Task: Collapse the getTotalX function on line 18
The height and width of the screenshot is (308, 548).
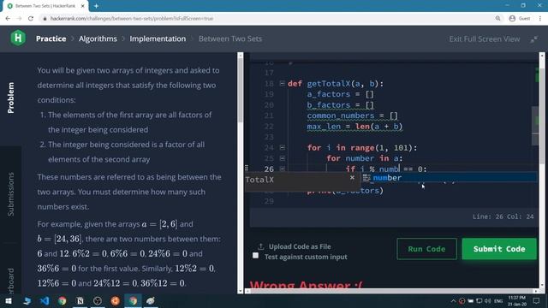Action: (x=282, y=84)
